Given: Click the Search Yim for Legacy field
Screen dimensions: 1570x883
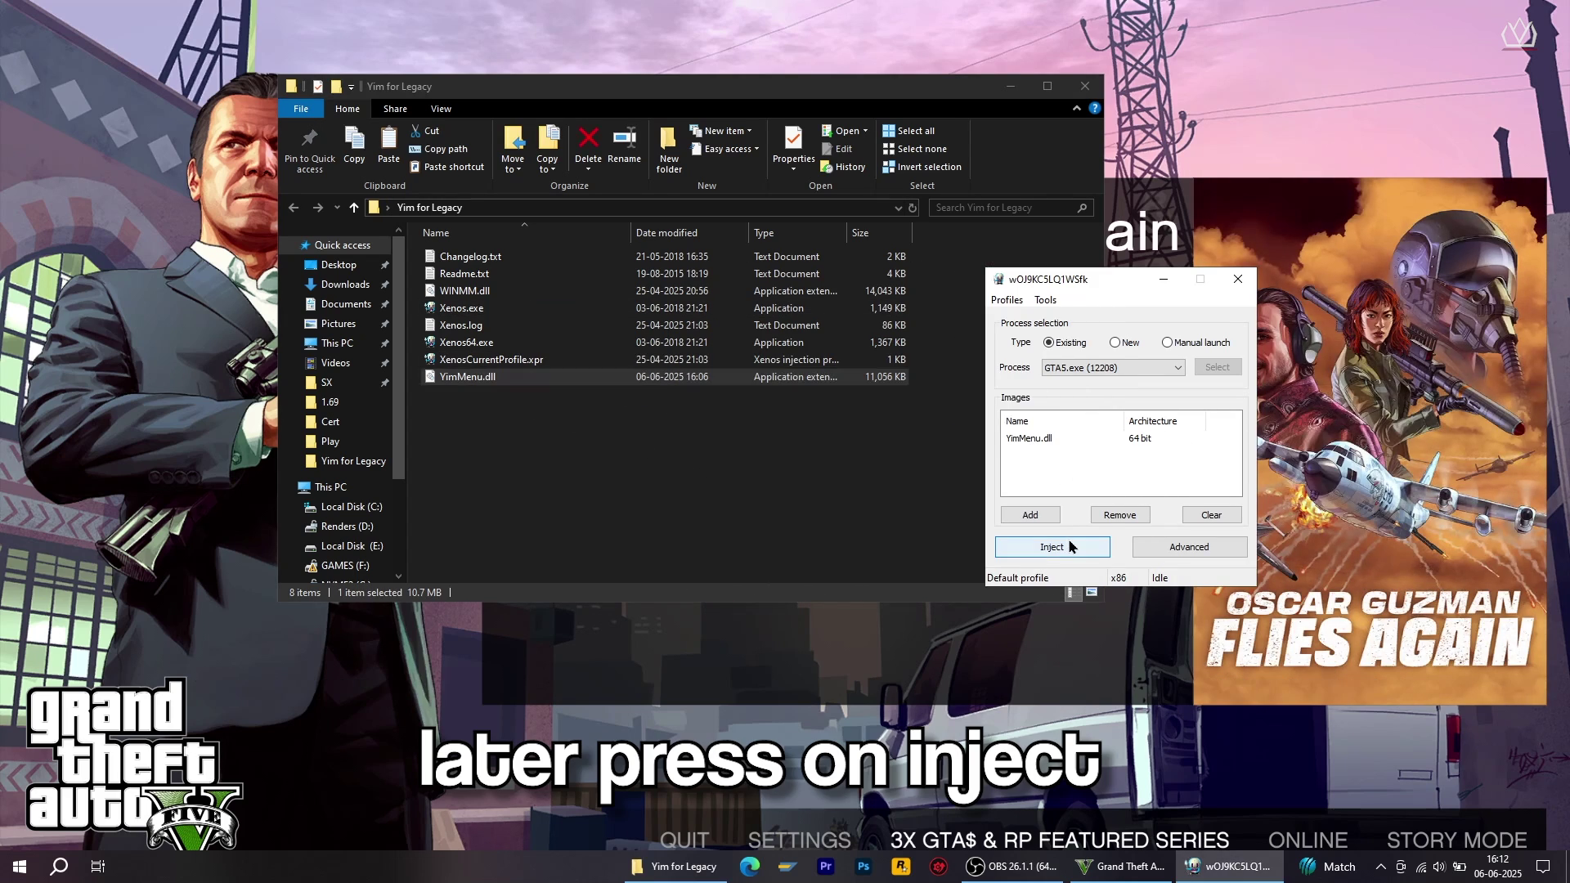Looking at the screenshot, I should click(1004, 208).
